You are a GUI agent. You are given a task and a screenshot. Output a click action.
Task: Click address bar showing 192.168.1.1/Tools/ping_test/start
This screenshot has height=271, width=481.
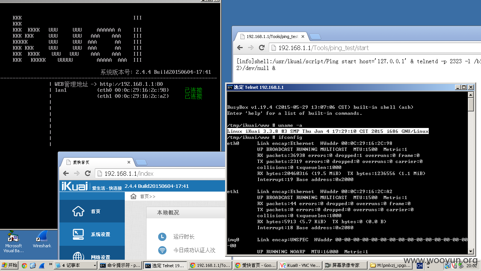(x=375, y=48)
